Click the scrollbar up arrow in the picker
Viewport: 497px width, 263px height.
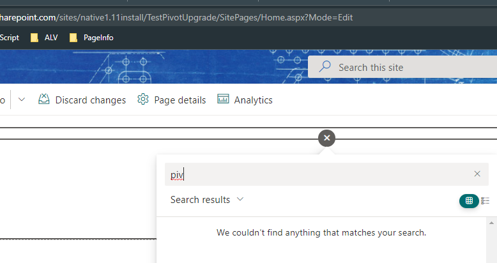[x=491, y=223]
